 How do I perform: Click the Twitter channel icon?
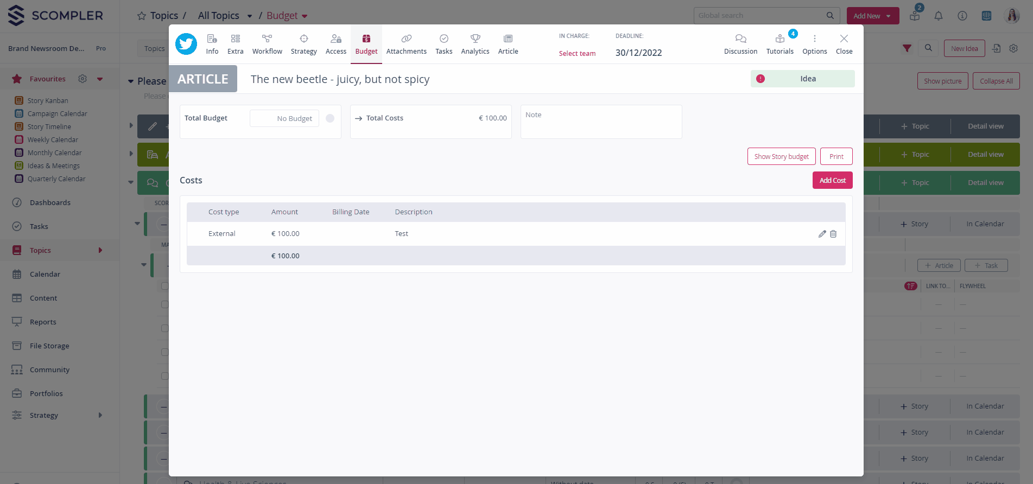(186, 44)
